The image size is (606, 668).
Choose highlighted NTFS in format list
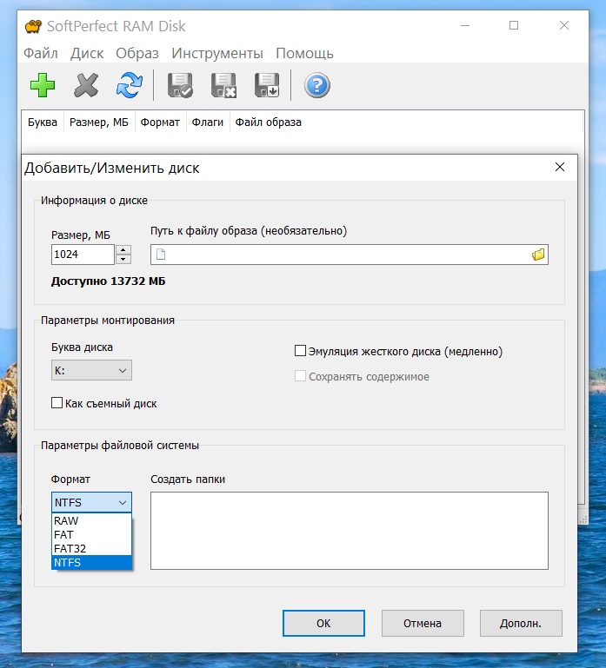(x=91, y=562)
